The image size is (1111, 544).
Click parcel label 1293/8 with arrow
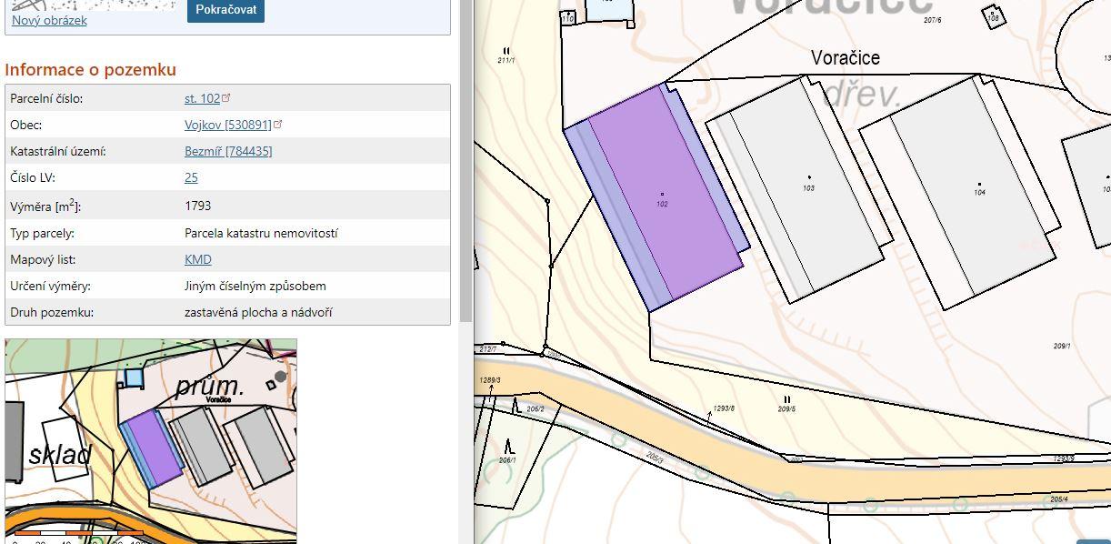(724, 408)
